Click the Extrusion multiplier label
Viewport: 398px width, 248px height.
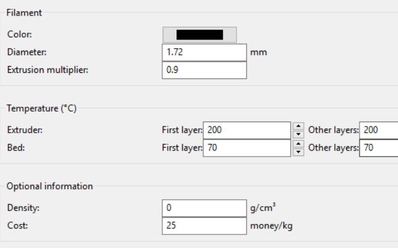click(x=48, y=70)
